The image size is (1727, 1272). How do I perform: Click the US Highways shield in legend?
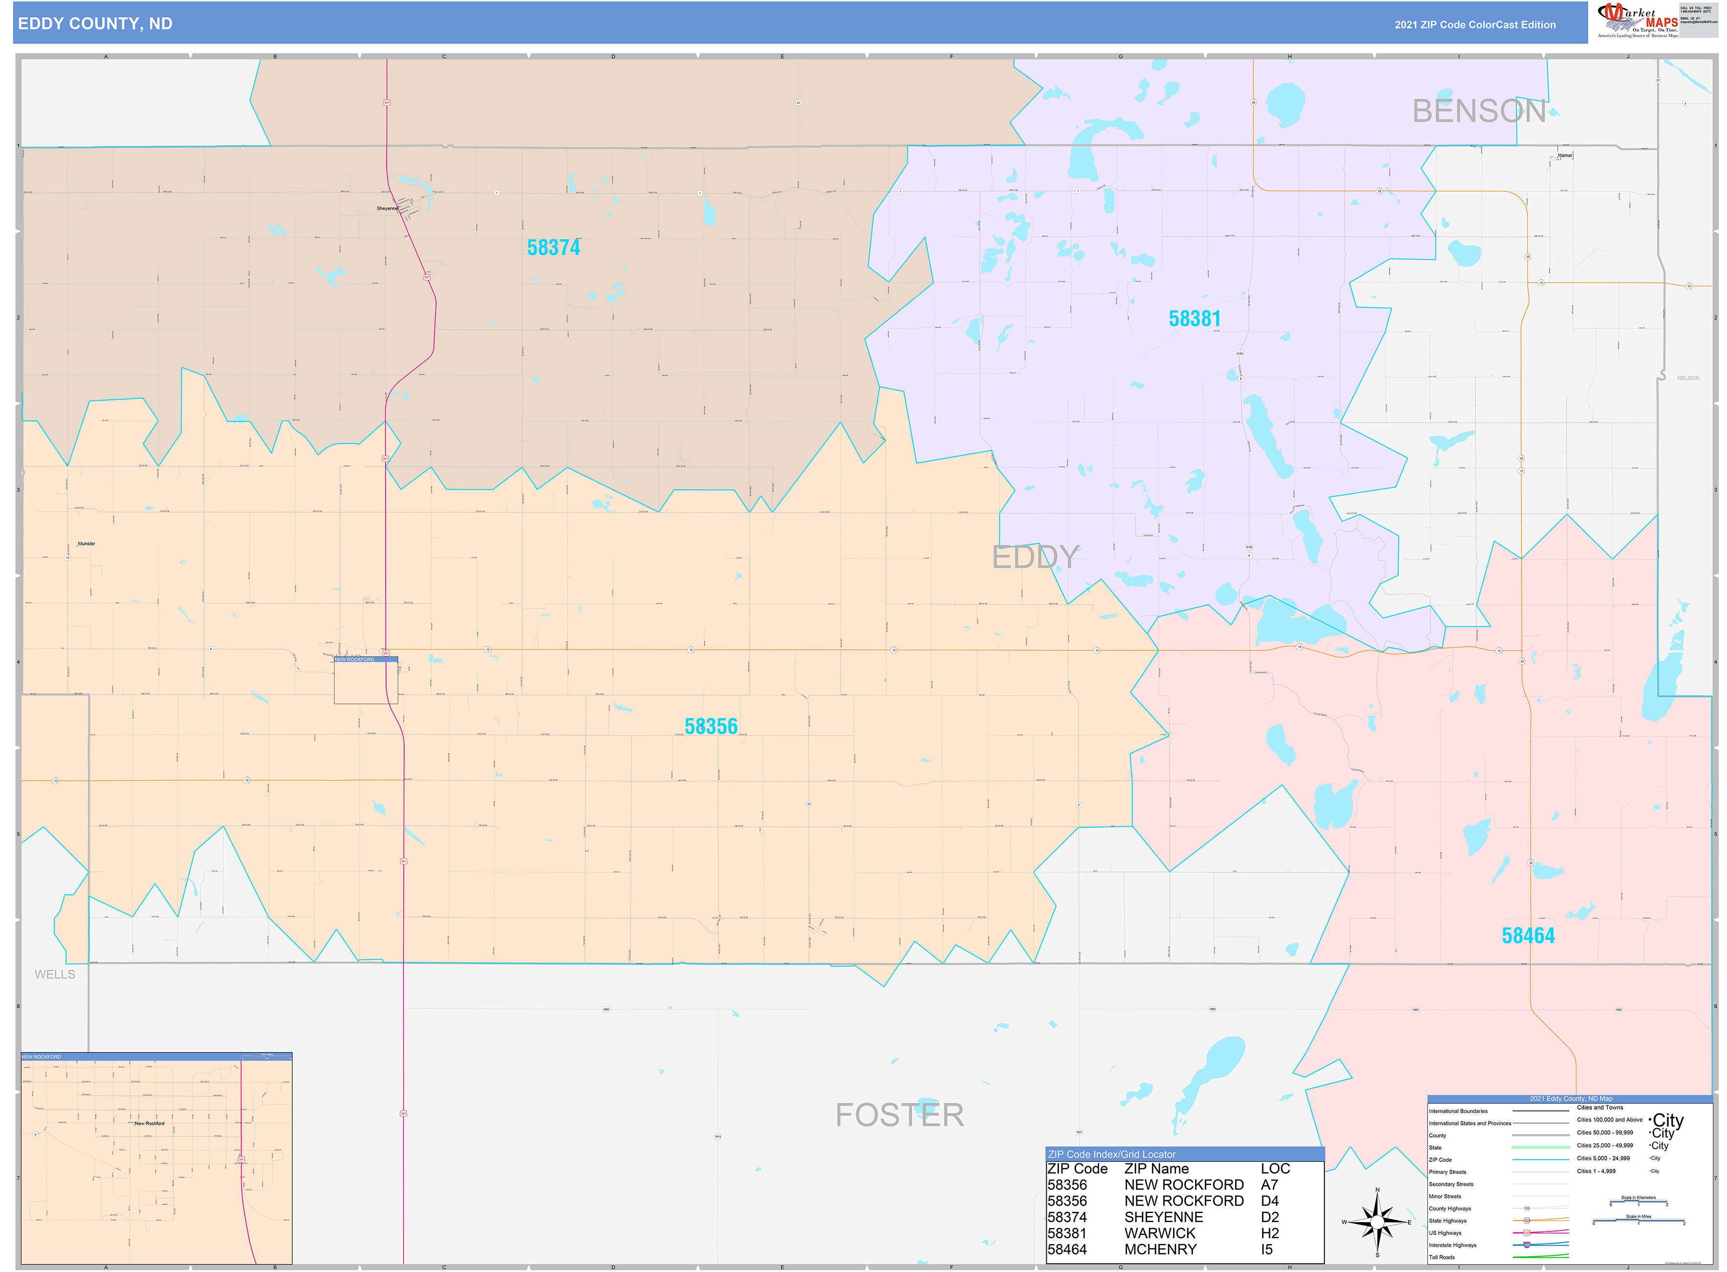(x=1527, y=1233)
